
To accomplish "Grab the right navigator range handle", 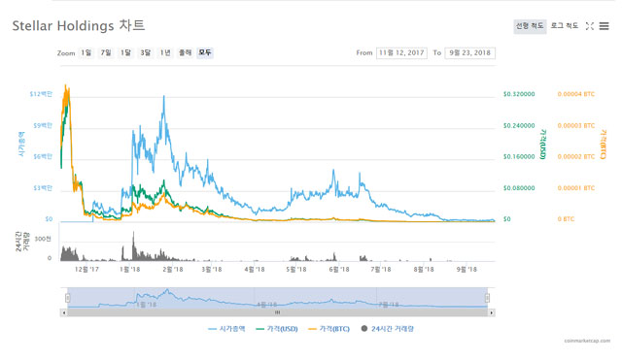I will (487, 298).
